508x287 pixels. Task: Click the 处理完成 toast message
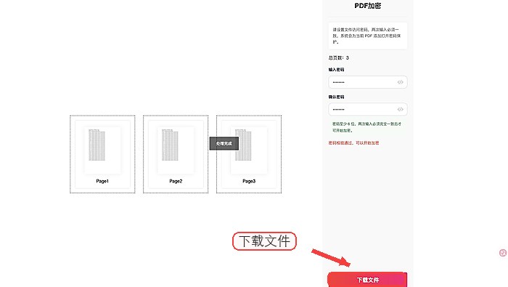[x=224, y=144]
